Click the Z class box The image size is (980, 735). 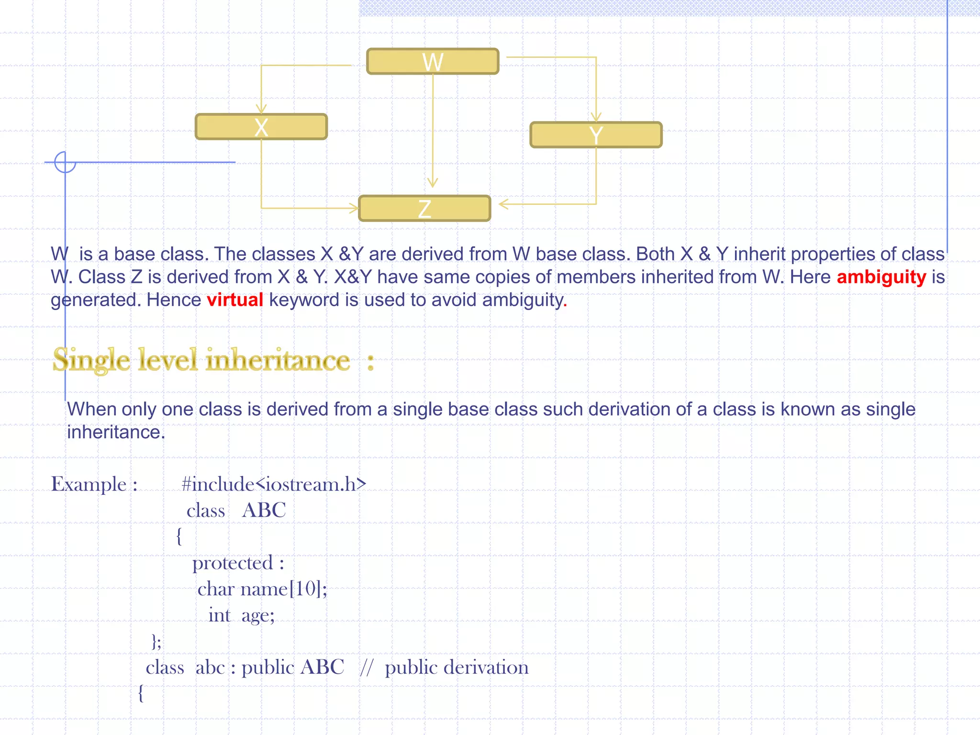[x=424, y=209]
